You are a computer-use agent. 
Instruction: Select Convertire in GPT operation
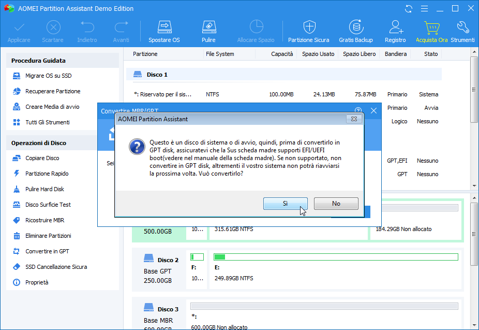pyautogui.click(x=41, y=251)
